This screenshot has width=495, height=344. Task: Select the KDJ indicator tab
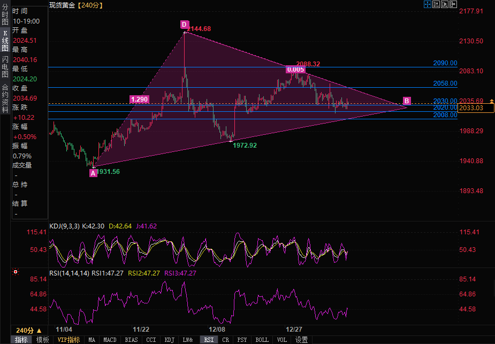tap(169, 340)
